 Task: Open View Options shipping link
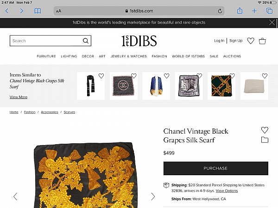pyautogui.click(x=227, y=191)
